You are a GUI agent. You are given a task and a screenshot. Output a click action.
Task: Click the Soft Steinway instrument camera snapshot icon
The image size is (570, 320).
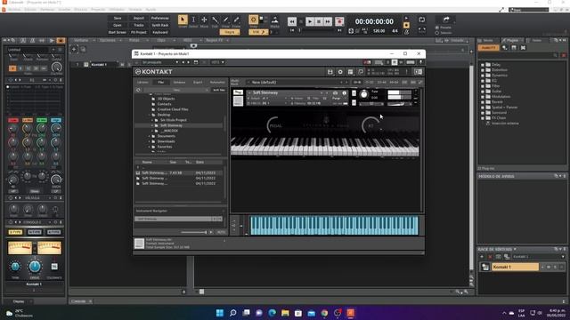click(335, 92)
